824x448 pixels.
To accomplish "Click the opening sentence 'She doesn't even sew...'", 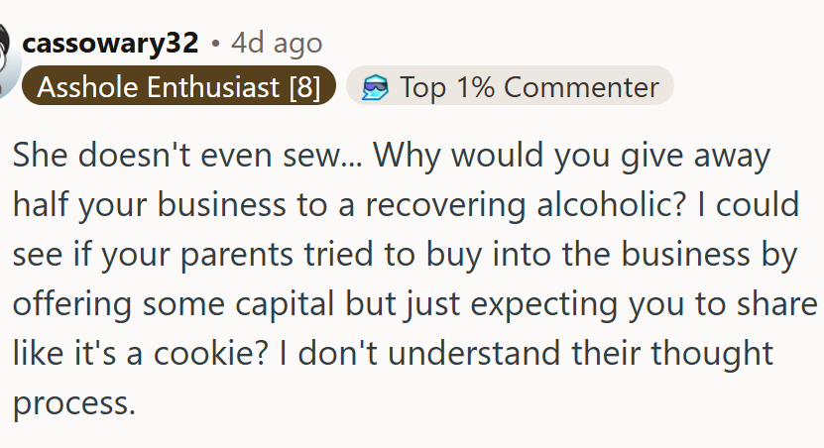I will click(187, 155).
